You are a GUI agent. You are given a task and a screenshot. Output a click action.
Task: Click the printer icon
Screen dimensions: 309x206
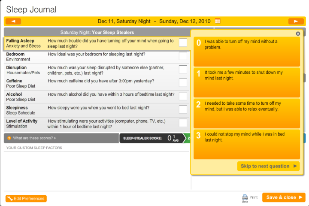pyautogui.click(x=245, y=197)
